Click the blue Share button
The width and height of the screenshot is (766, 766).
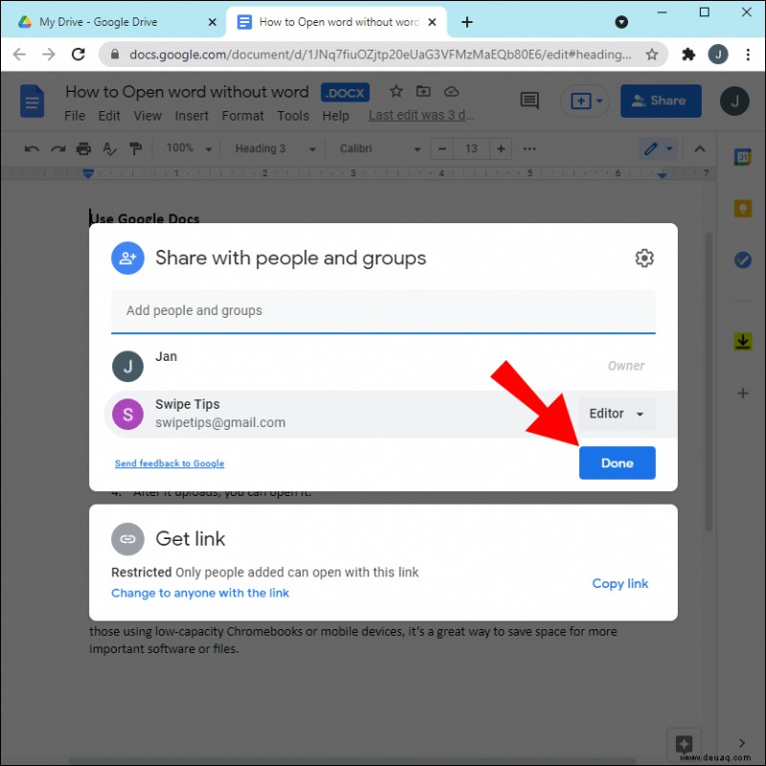point(661,101)
